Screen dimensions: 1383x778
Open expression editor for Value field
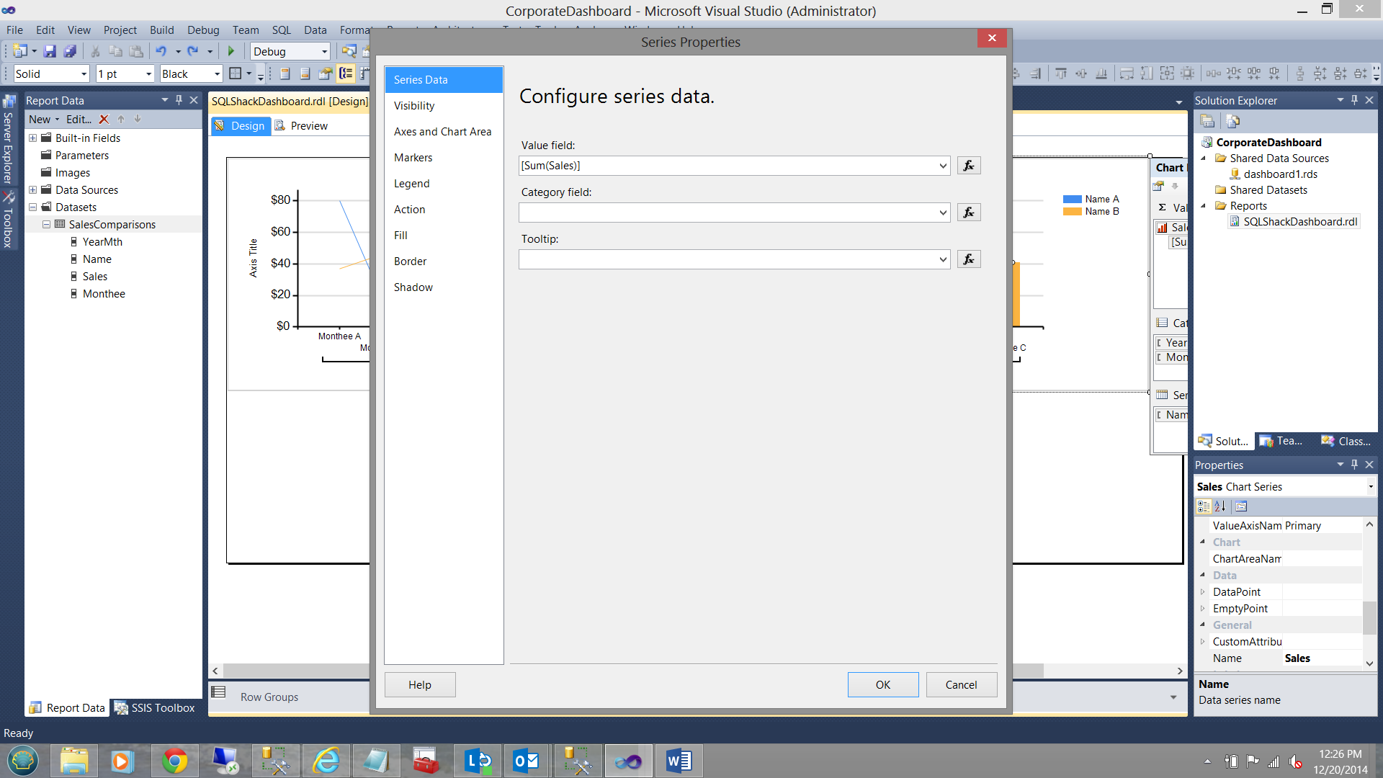(968, 166)
